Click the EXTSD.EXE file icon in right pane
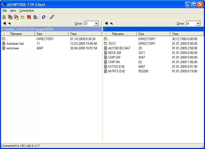The image size is (205, 149). pyautogui.click(x=106, y=67)
